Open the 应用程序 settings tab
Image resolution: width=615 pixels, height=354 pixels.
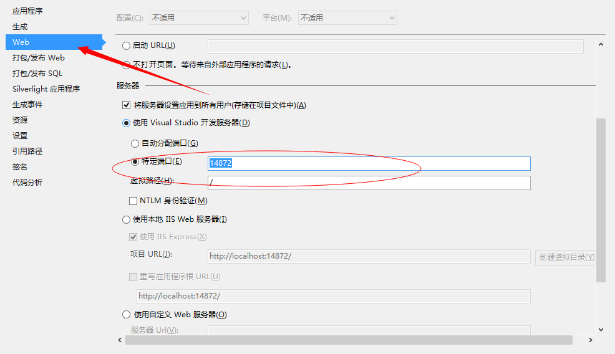coord(27,11)
